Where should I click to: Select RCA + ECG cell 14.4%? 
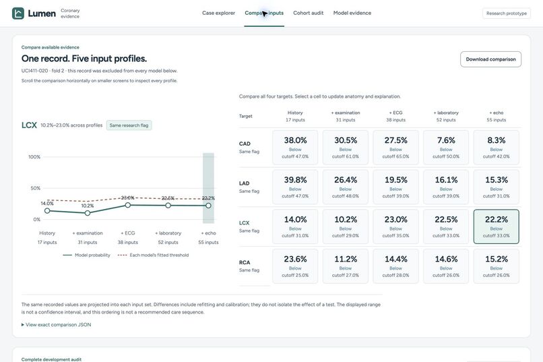[x=395, y=266]
